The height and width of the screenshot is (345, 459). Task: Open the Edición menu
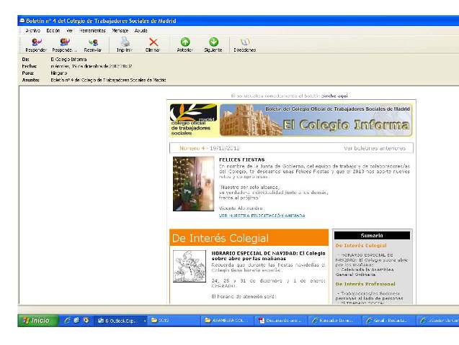(x=53, y=30)
